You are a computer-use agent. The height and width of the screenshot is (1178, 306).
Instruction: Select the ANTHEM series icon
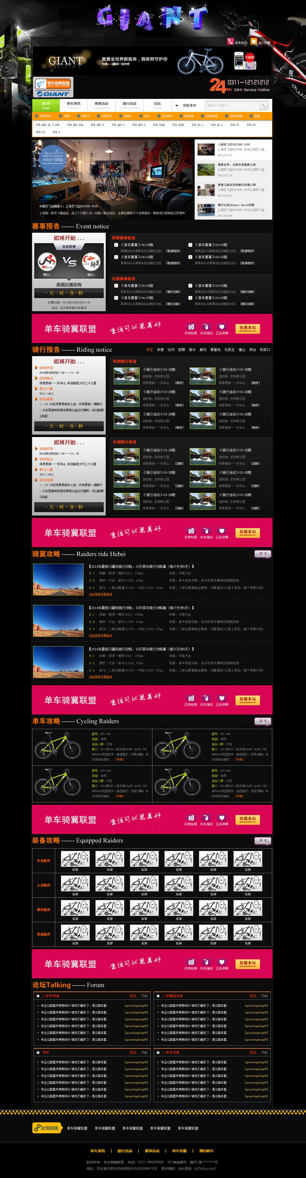226,116
